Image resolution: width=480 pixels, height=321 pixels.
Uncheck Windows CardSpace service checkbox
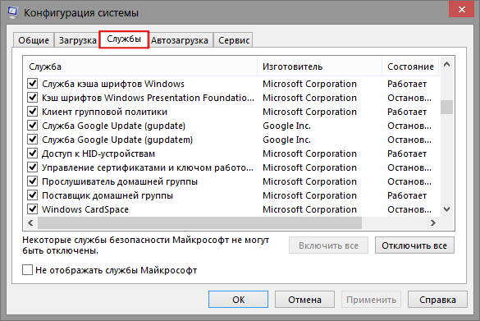(33, 209)
